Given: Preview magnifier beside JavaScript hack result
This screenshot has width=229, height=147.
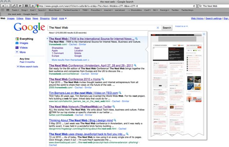Looking at the screenshot, I should tap(127, 134).
